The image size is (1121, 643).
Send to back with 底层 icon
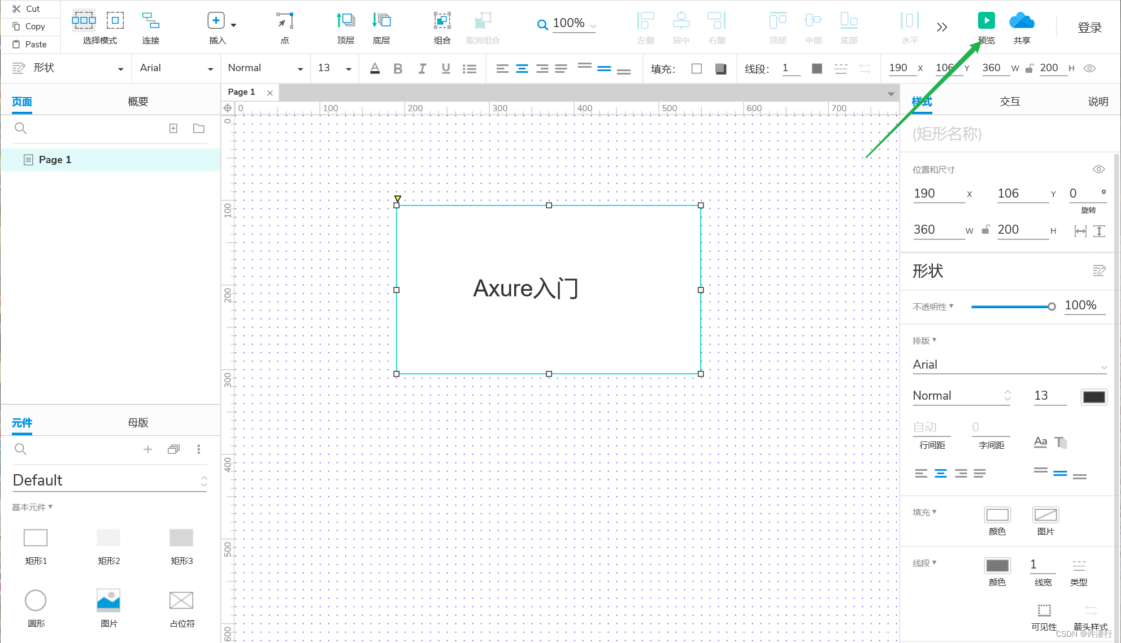coord(381,21)
